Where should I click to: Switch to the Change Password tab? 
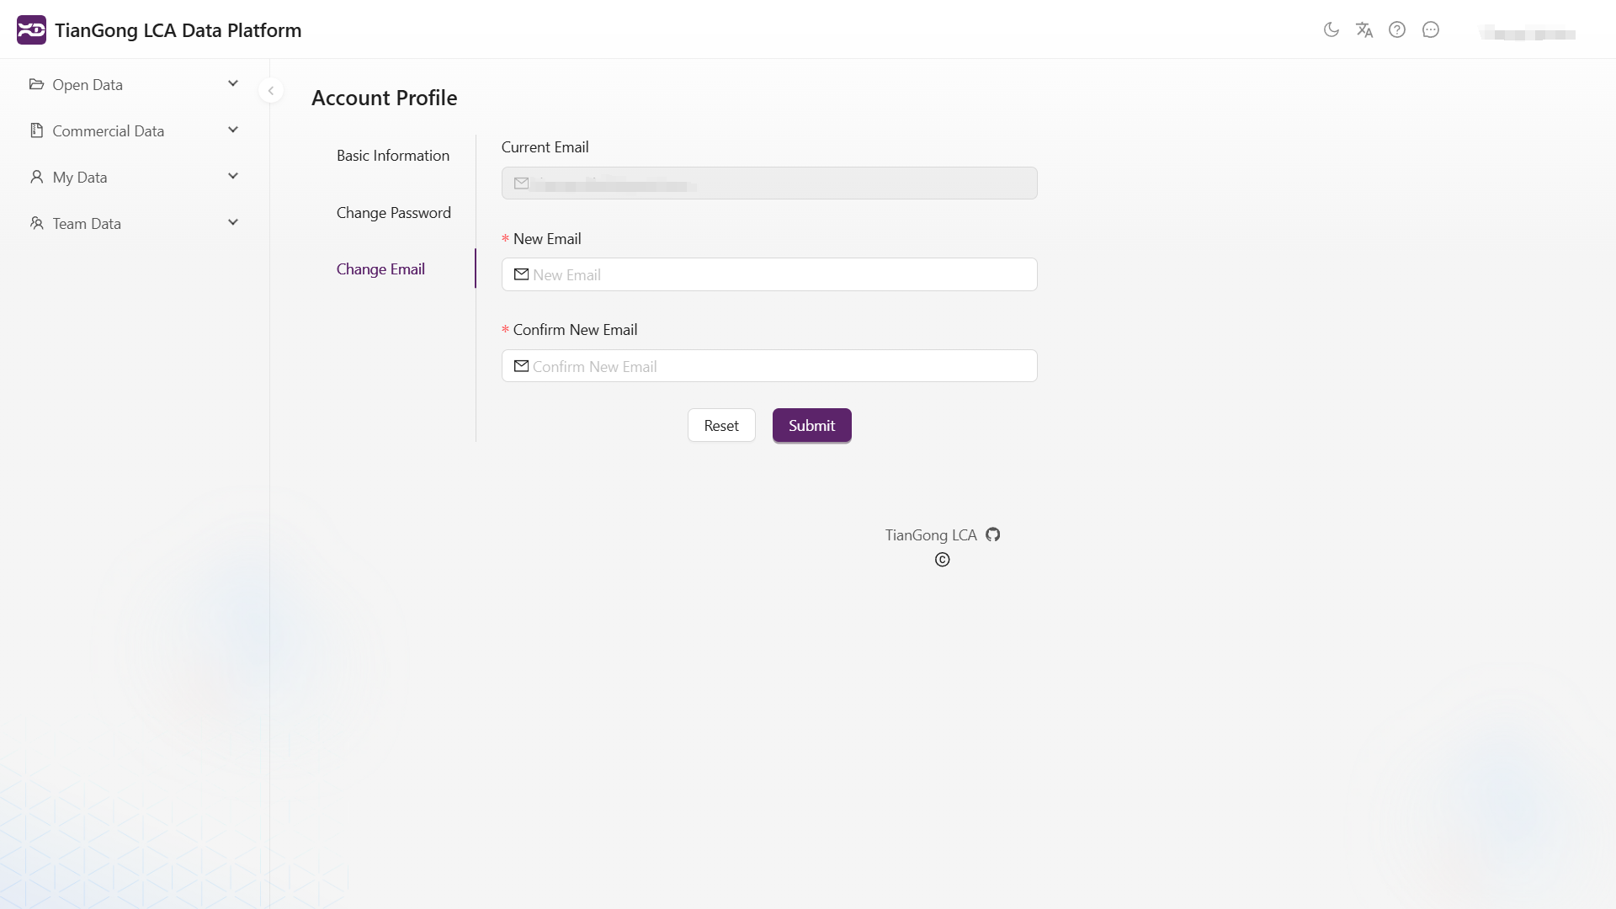click(x=393, y=212)
